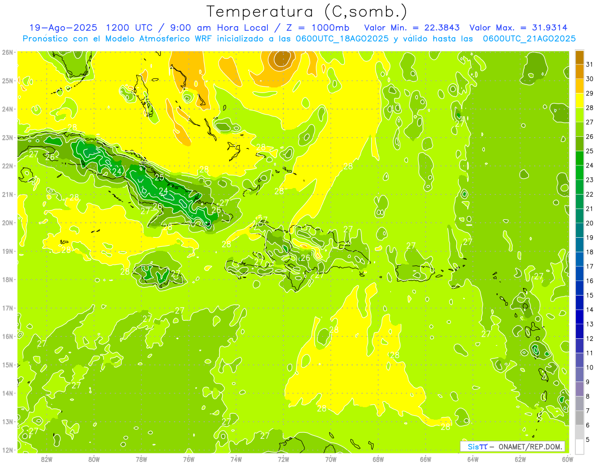Click the 72W longitude axis label
This screenshot has width=603, height=466.
tap(283, 459)
